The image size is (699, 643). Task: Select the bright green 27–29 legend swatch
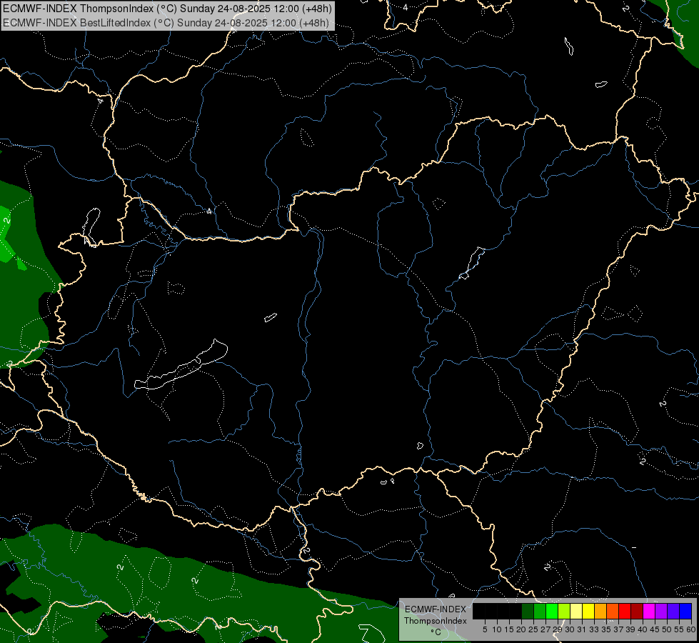click(x=552, y=611)
